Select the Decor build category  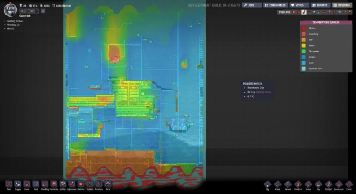click(108, 184)
